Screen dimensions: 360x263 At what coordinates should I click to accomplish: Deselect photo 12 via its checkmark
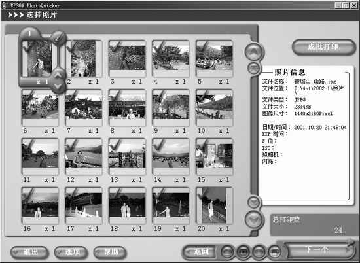[72, 145]
